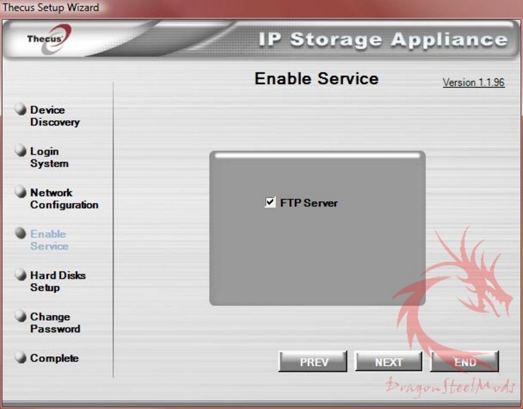This screenshot has width=523, height=409.
Task: Click bullet icon beside Login System
Action: click(x=21, y=150)
